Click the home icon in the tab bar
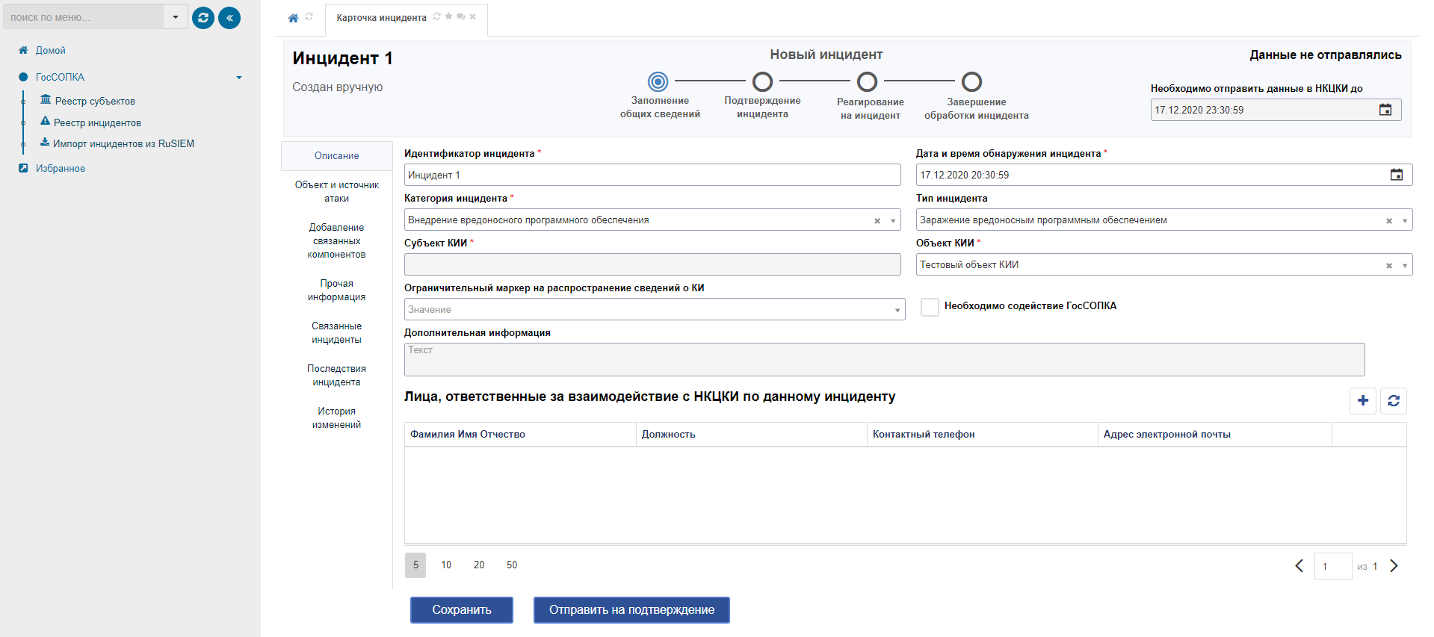This screenshot has width=1434, height=637. coord(293,18)
